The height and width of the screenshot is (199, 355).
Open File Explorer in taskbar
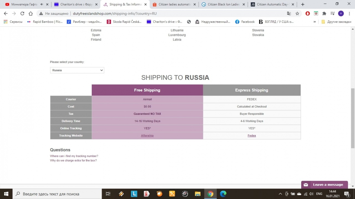click(197, 194)
